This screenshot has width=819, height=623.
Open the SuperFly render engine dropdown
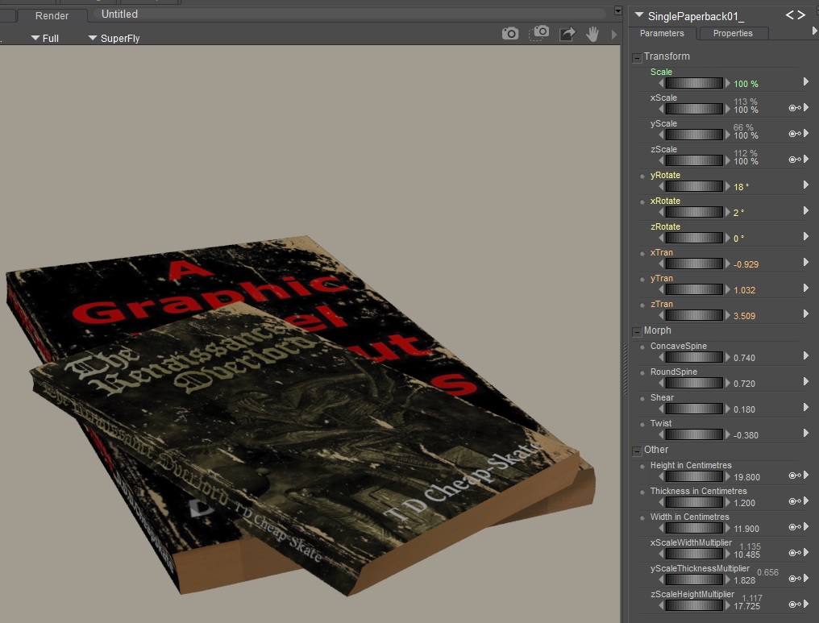(x=114, y=38)
